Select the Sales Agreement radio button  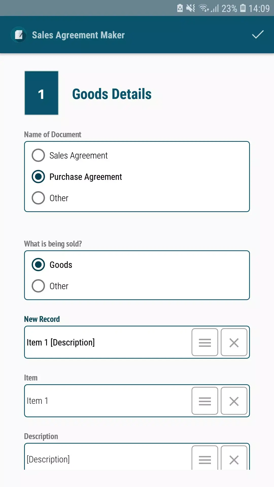pyautogui.click(x=38, y=155)
